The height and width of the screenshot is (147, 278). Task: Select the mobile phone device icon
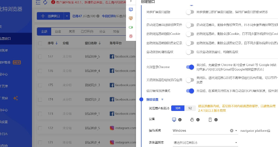[x=210, y=120]
